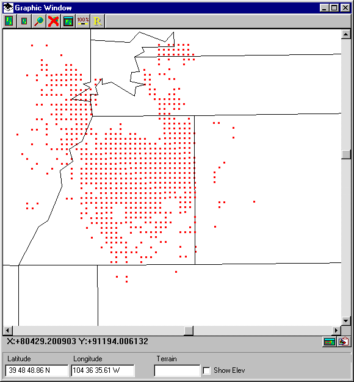Click the vertical scrollbar up arrow
This screenshot has width=354, height=382.
(x=345, y=34)
